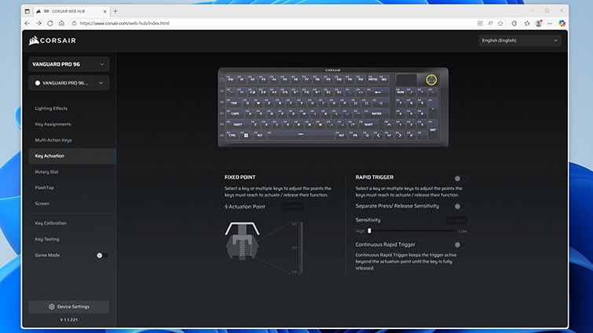The image size is (593, 333).
Task: Click the FIXED POINT heading
Action: tap(240, 177)
